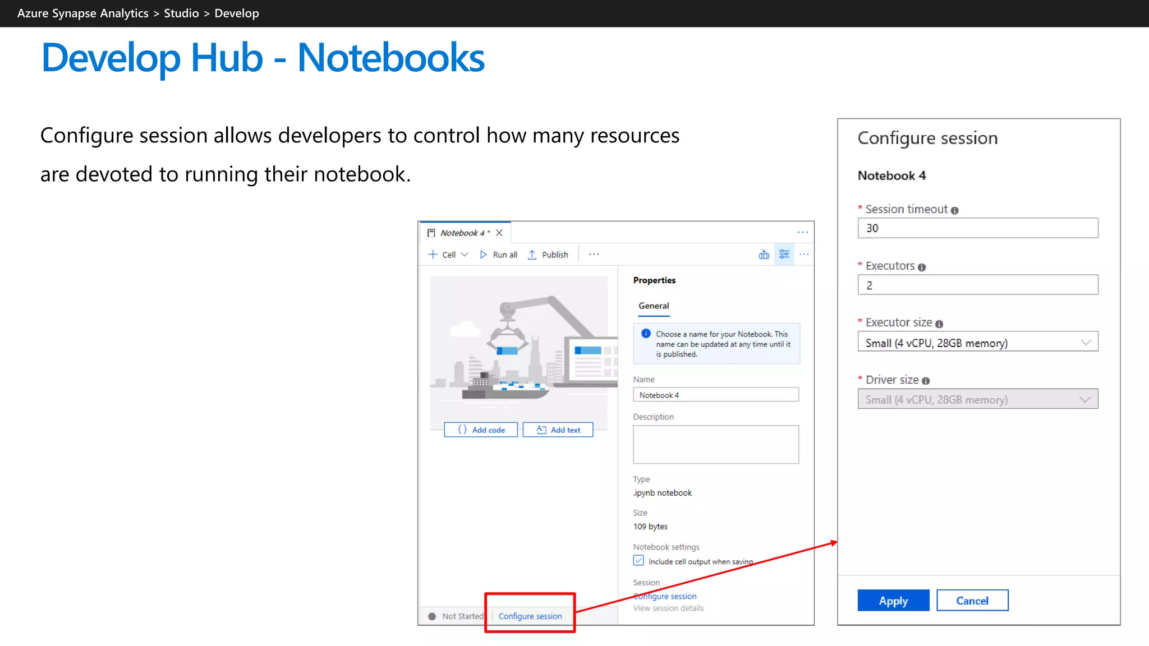Expand the Cell dropdown chevron
This screenshot has height=646, width=1149.
coord(465,255)
